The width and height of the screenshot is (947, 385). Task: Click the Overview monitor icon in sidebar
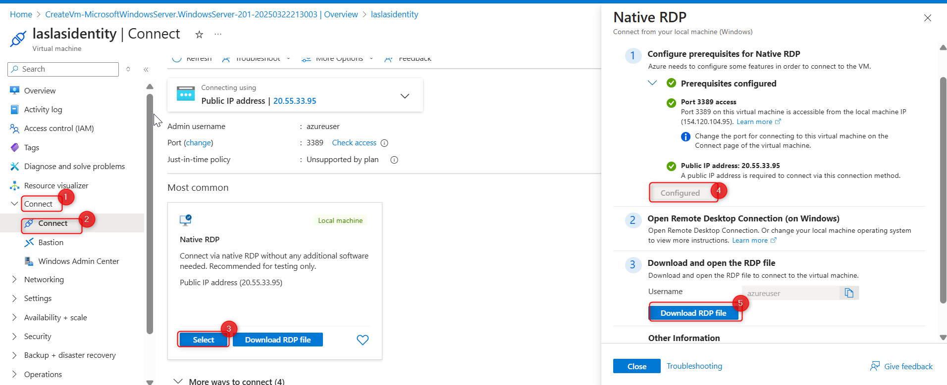coord(14,90)
